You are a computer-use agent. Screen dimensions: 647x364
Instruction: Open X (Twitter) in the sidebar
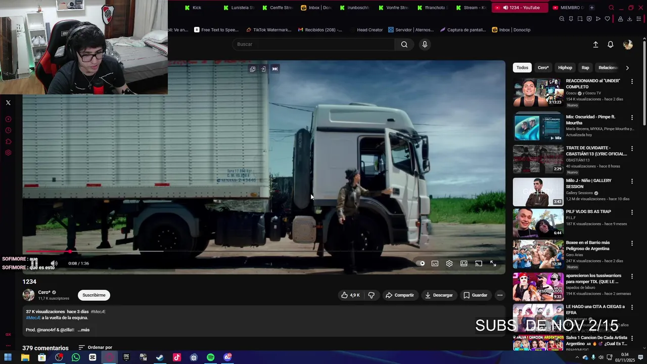(8, 103)
